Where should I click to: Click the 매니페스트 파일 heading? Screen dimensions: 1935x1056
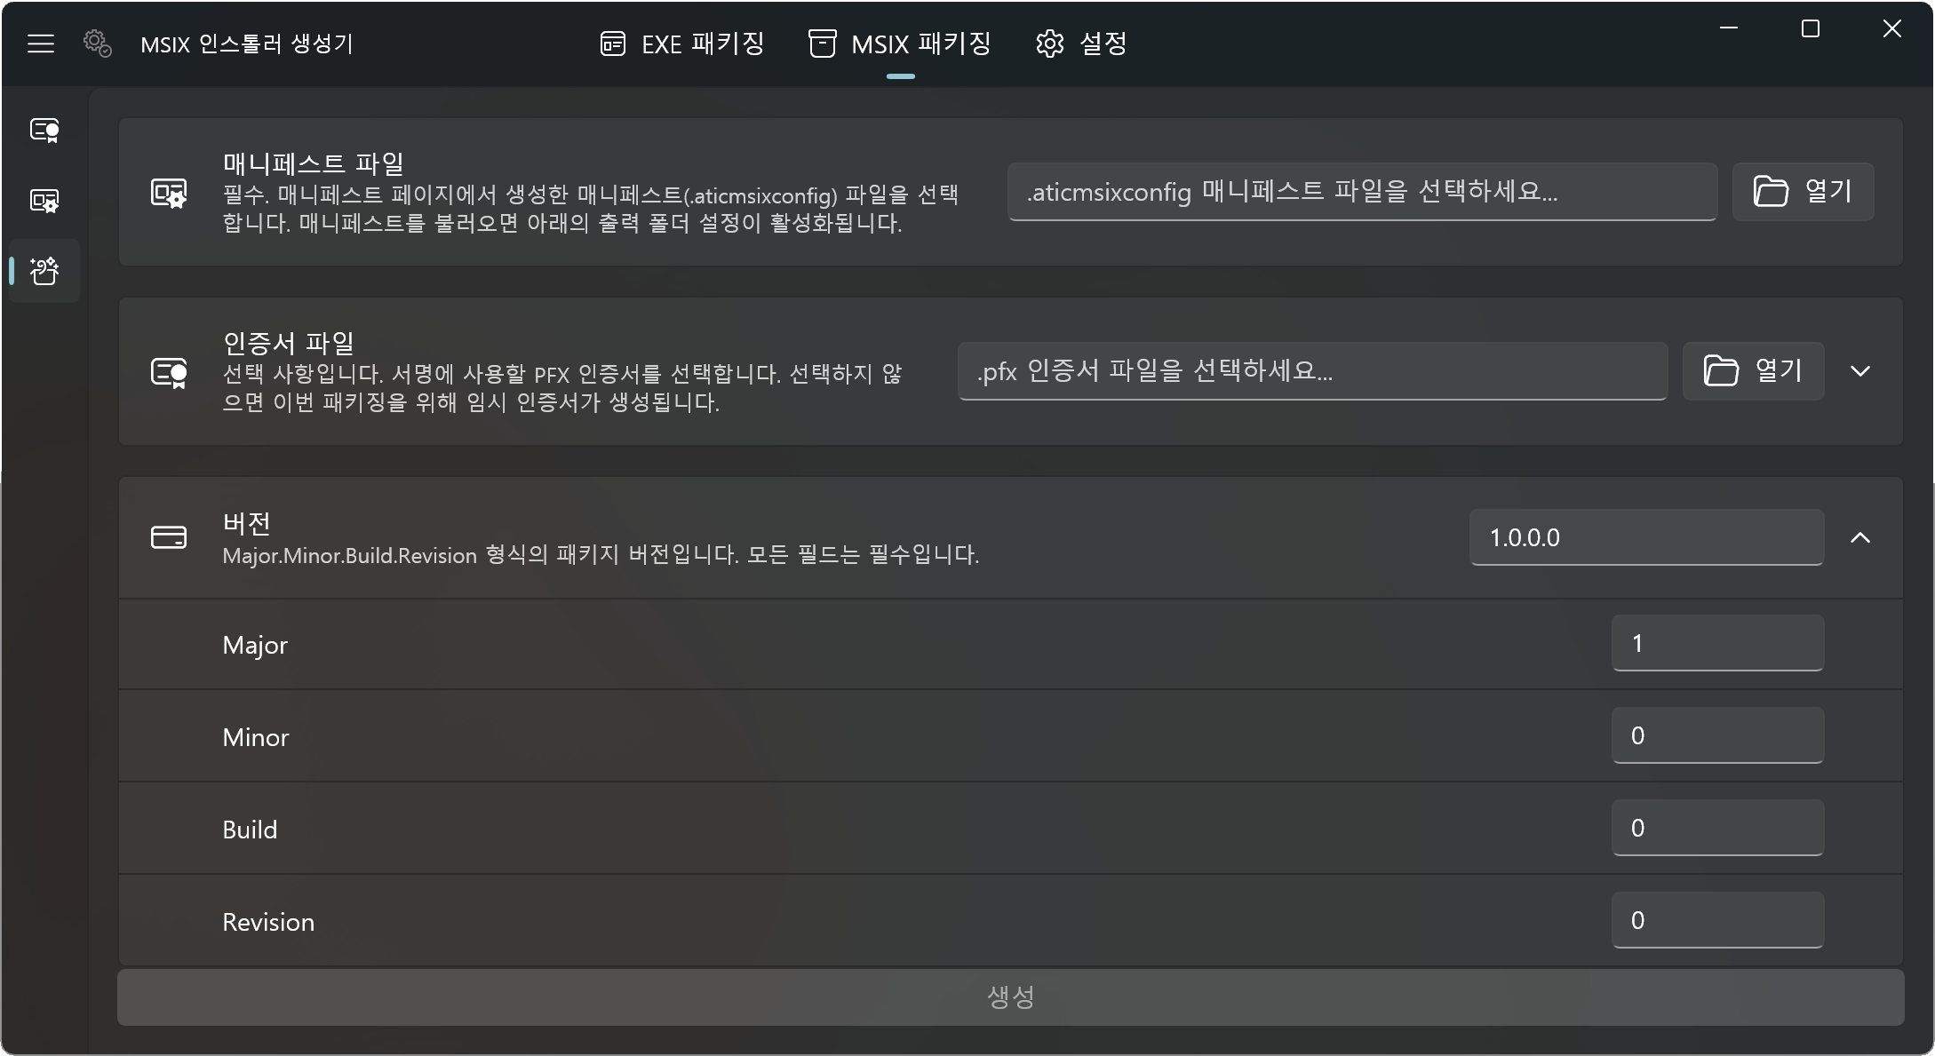(x=314, y=163)
